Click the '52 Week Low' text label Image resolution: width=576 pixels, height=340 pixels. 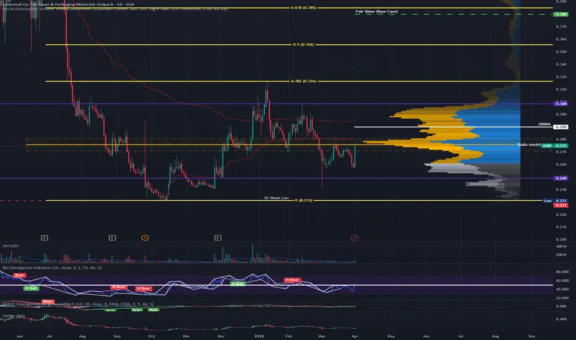point(276,198)
